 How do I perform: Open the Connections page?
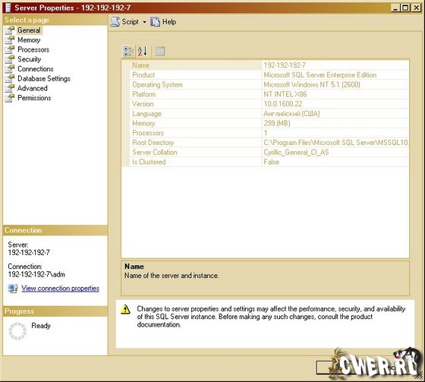pyautogui.click(x=35, y=69)
